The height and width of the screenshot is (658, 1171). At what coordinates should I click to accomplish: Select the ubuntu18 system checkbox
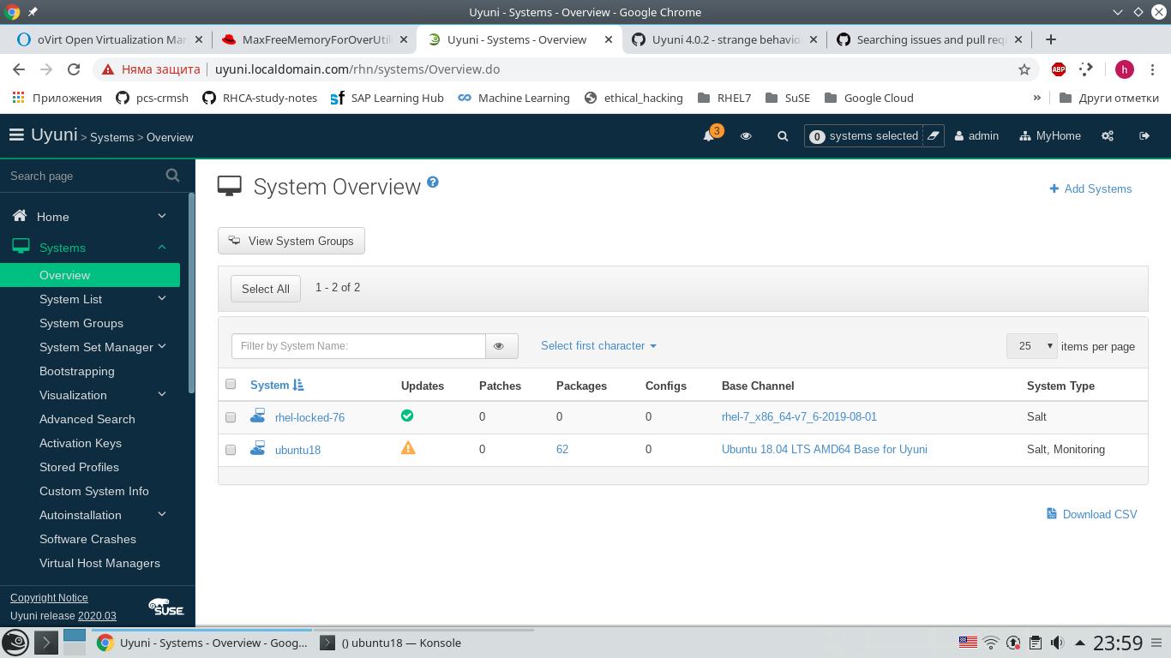coord(230,450)
